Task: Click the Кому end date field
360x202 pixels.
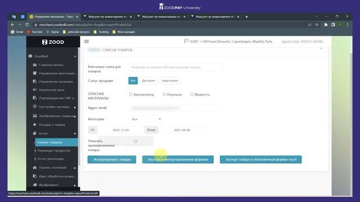Action: (x=182, y=130)
